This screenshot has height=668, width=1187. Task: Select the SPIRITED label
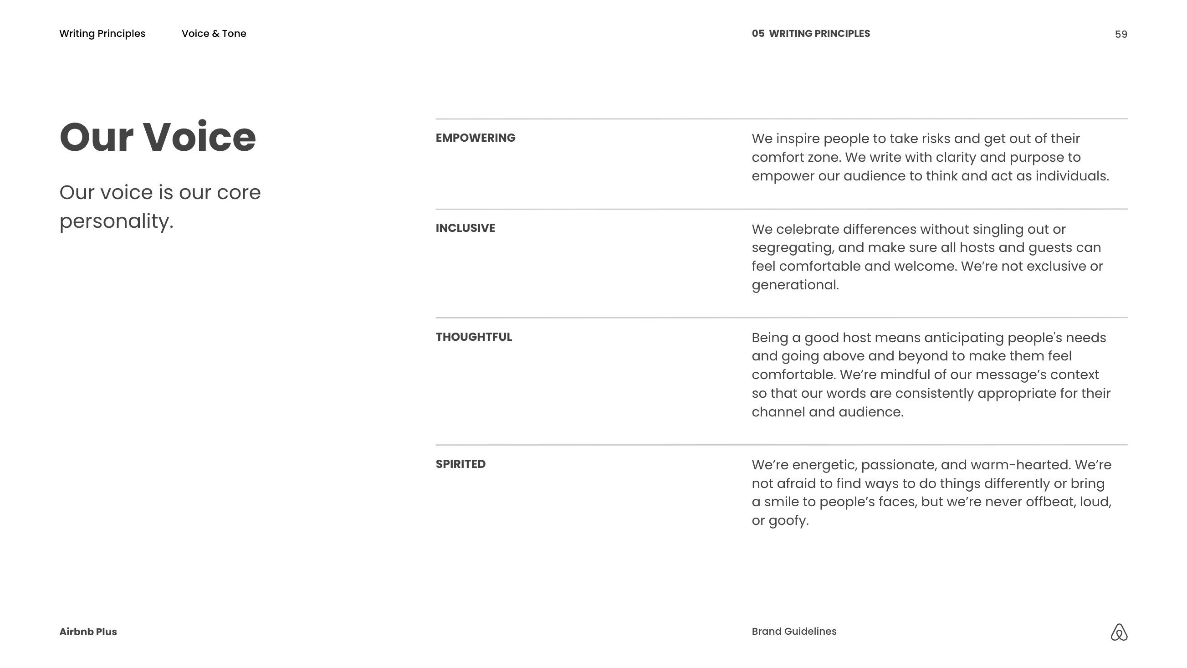(x=460, y=464)
